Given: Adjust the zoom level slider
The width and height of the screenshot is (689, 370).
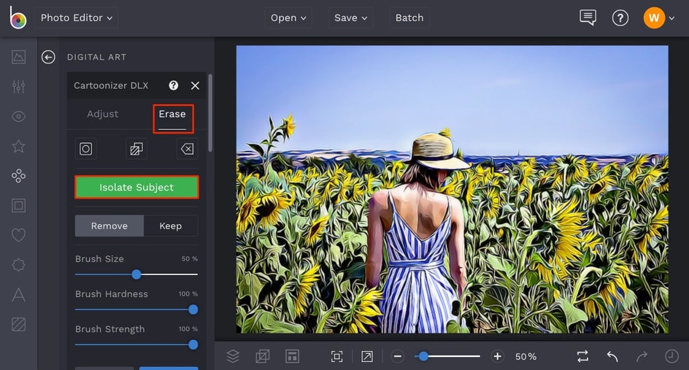Looking at the screenshot, I should tap(447, 356).
